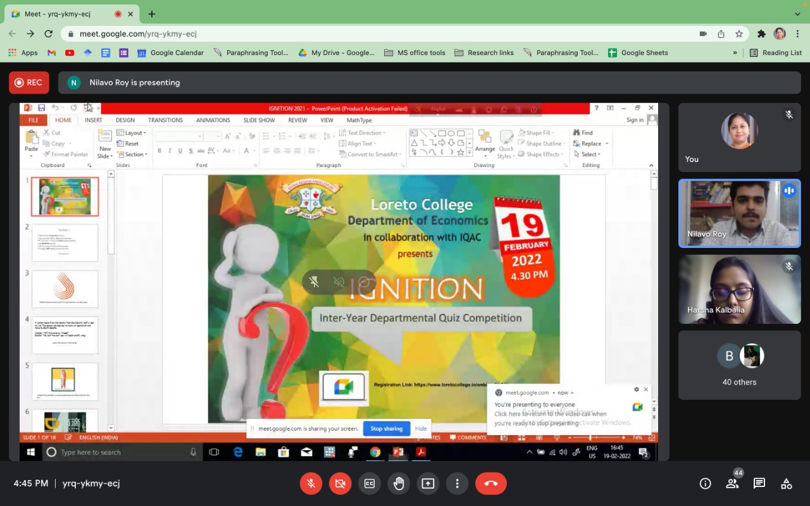Click the Stop sharing button
Screen dimensions: 810x506
coord(386,428)
